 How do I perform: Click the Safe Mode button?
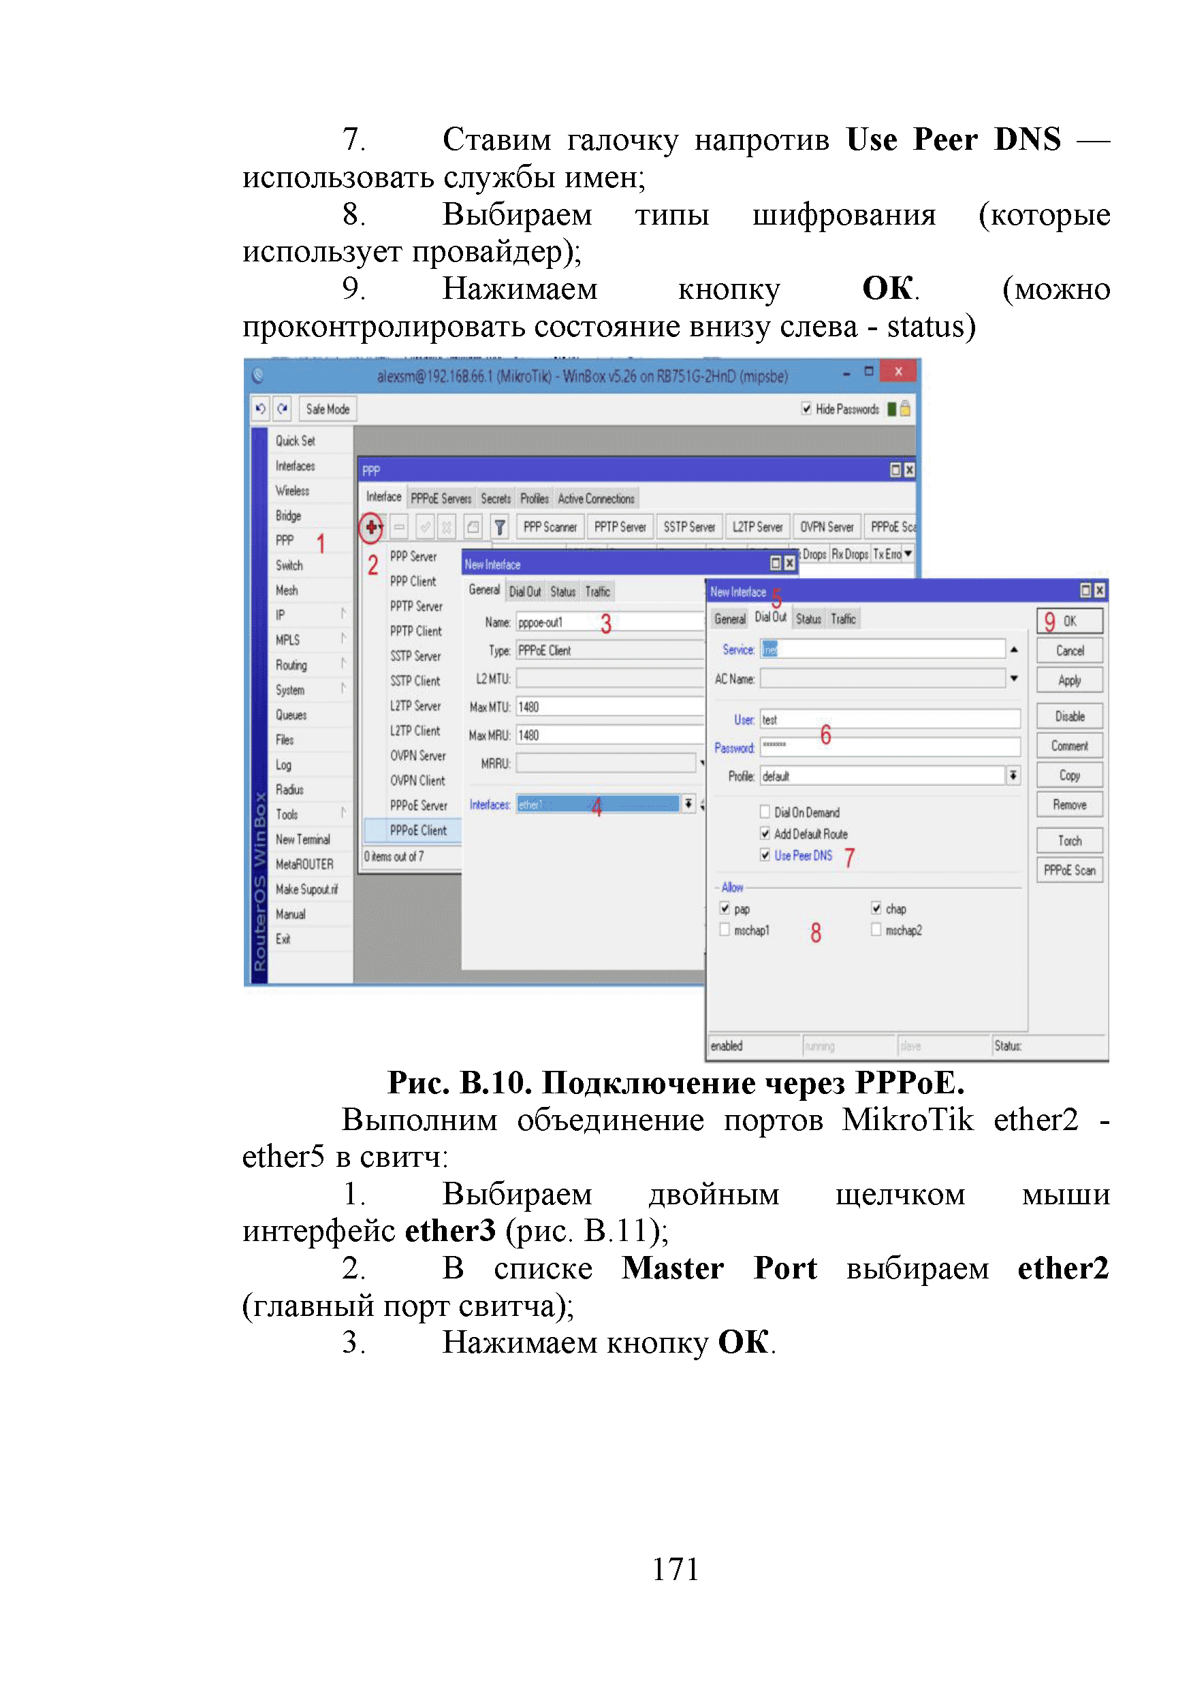(x=328, y=409)
